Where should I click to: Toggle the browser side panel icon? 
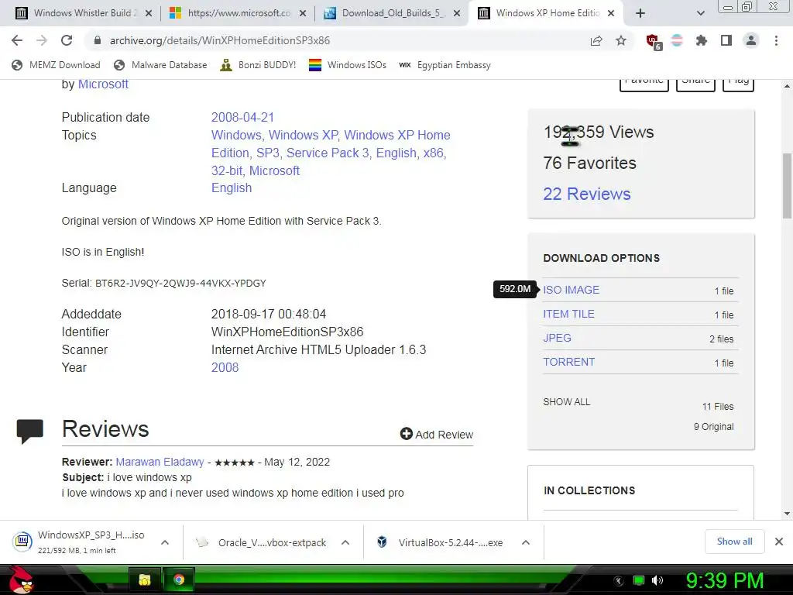(726, 40)
